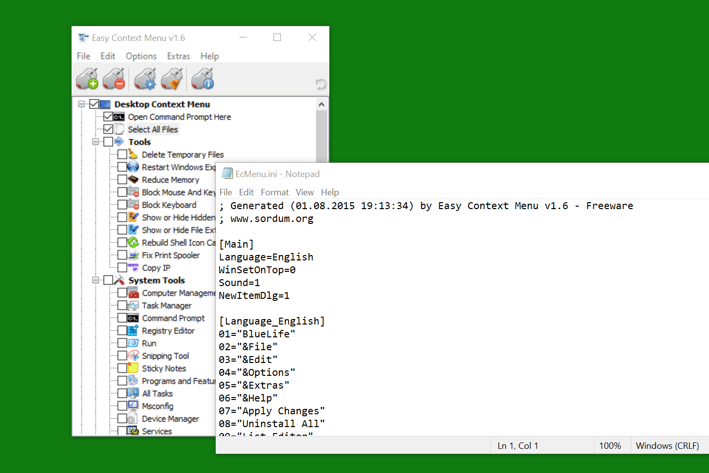Open List Editor mouse icon with gear
This screenshot has height=473, width=709.
145,78
